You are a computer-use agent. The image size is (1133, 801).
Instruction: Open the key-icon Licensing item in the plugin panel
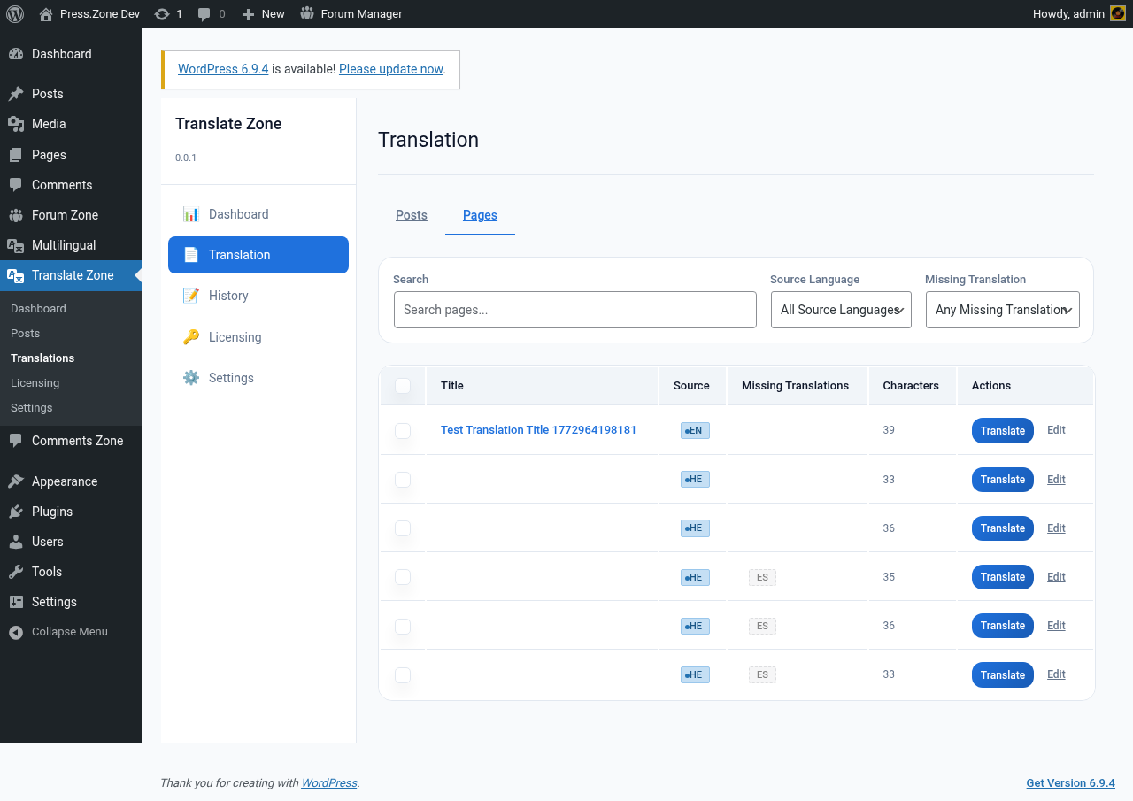click(258, 337)
